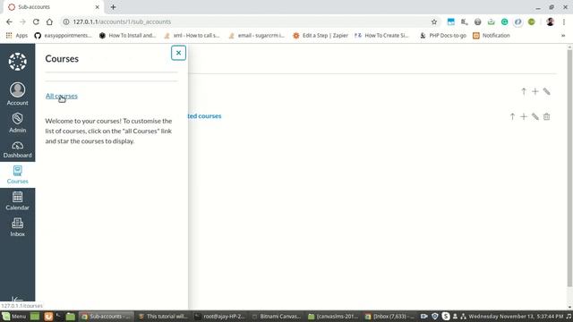Open Notification bookmark
573x322 pixels.
pyautogui.click(x=492, y=36)
